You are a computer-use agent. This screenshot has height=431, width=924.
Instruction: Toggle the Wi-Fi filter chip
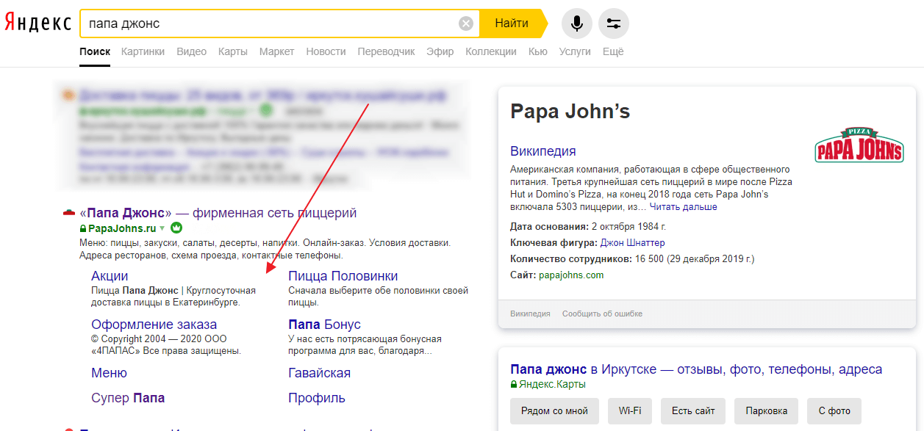point(630,411)
